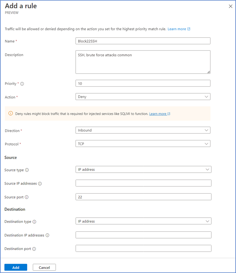The image size is (236, 273).
Task: Open the Action dropdown showing Deny
Action: (x=143, y=97)
